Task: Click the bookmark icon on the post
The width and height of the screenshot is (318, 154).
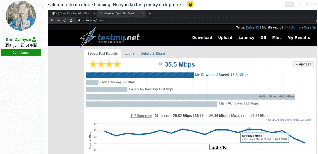Action: click(300, 4)
